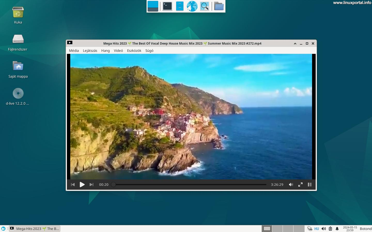Viewport: 372px width, 232px height.
Task: Open the file manager icon in the dock
Action: click(x=219, y=6)
